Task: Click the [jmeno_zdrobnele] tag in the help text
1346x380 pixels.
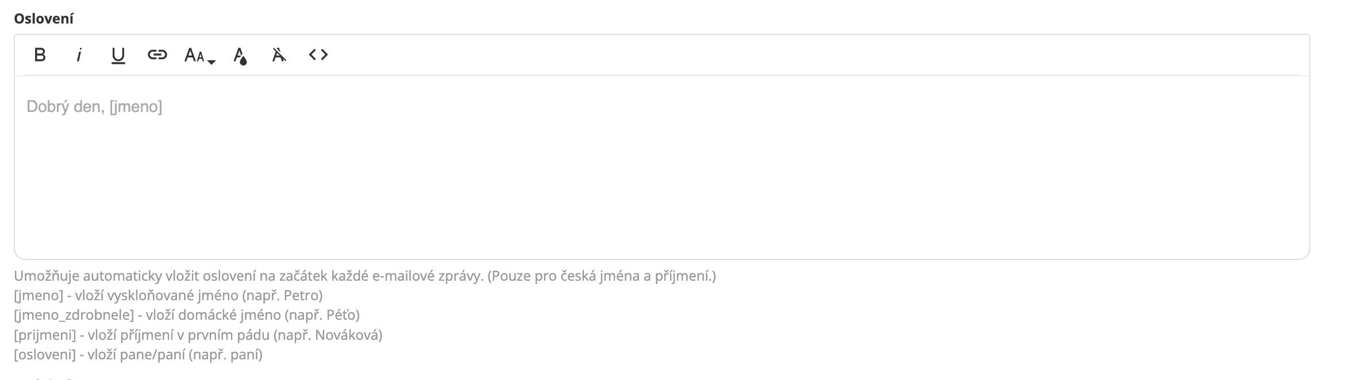Action: coord(74,315)
